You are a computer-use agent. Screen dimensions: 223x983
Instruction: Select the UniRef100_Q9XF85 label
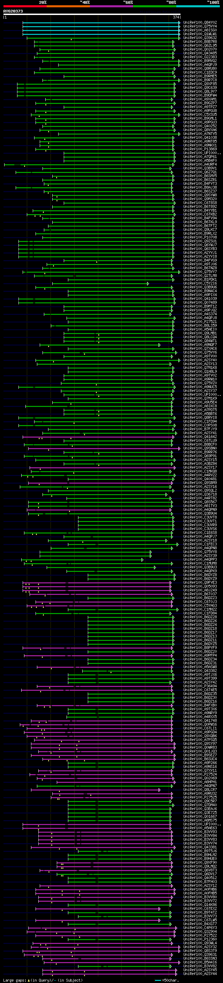click(x=200, y=84)
